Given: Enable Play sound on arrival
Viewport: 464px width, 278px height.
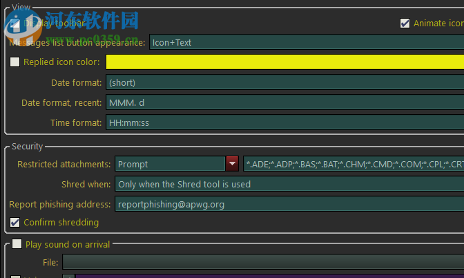Looking at the screenshot, I should click(17, 244).
